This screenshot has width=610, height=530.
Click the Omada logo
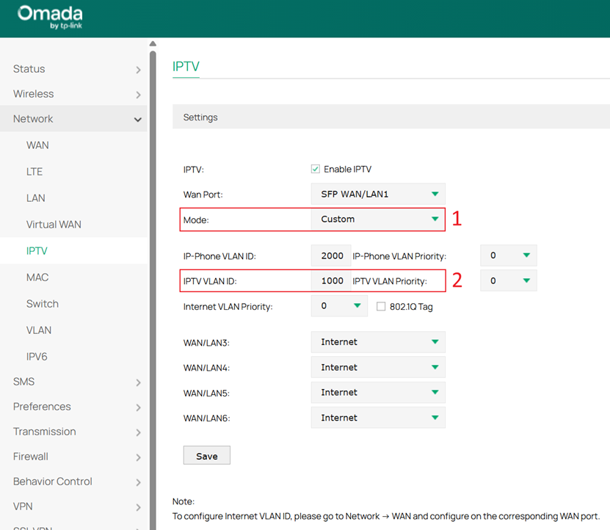pyautogui.click(x=49, y=17)
